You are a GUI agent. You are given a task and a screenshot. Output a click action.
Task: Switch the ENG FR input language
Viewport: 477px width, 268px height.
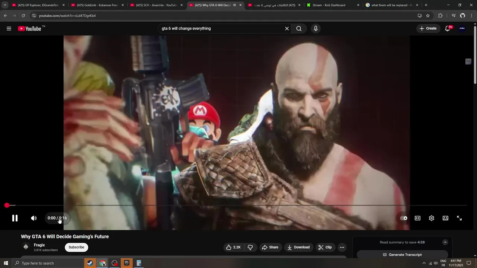(x=443, y=263)
